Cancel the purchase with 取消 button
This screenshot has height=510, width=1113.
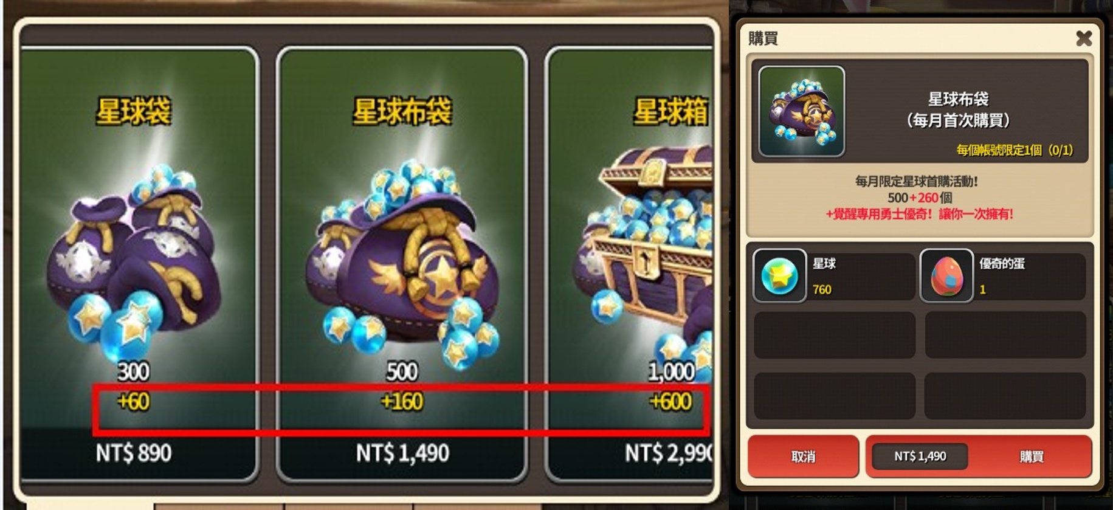[x=803, y=457]
